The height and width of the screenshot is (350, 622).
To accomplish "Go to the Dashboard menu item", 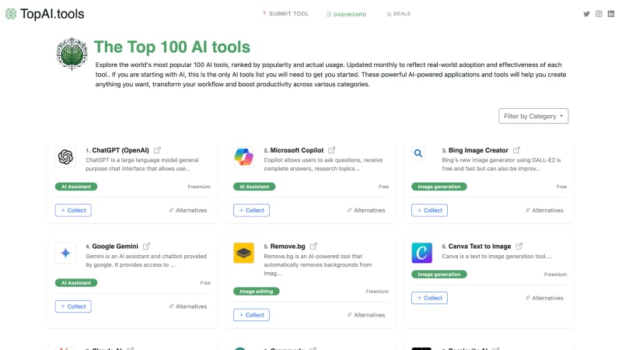I will [346, 14].
